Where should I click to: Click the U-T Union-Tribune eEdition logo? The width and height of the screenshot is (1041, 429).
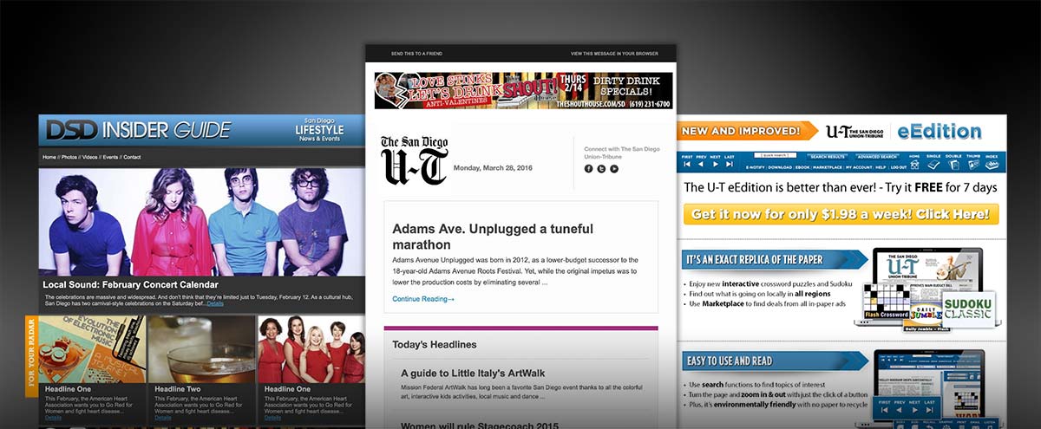(x=904, y=132)
